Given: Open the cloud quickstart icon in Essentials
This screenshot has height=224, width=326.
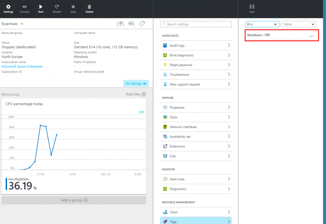Looking at the screenshot, I should pos(120,24).
